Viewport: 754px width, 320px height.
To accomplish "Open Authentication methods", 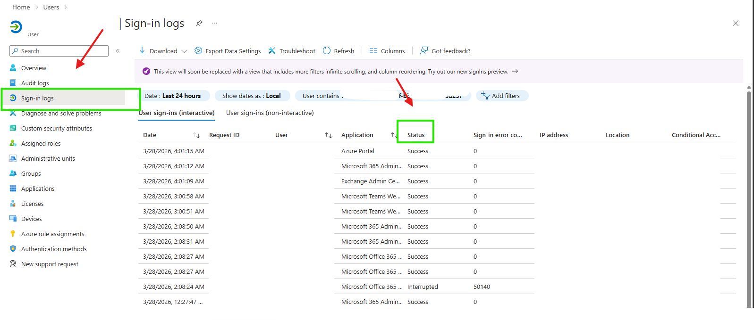I will [54, 249].
